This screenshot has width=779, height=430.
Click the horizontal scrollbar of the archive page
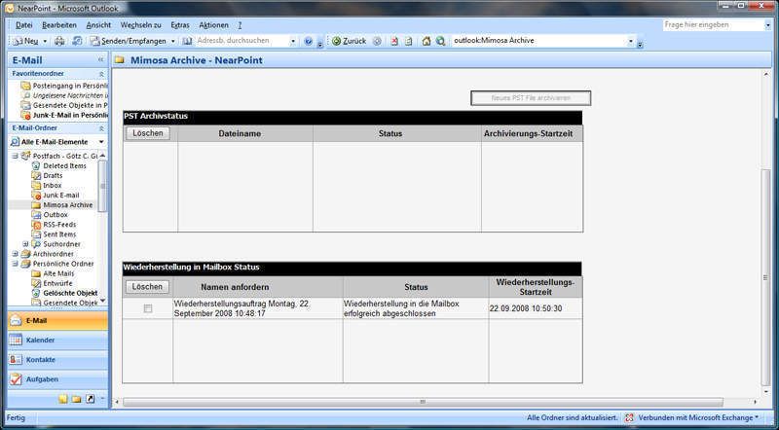(423, 402)
